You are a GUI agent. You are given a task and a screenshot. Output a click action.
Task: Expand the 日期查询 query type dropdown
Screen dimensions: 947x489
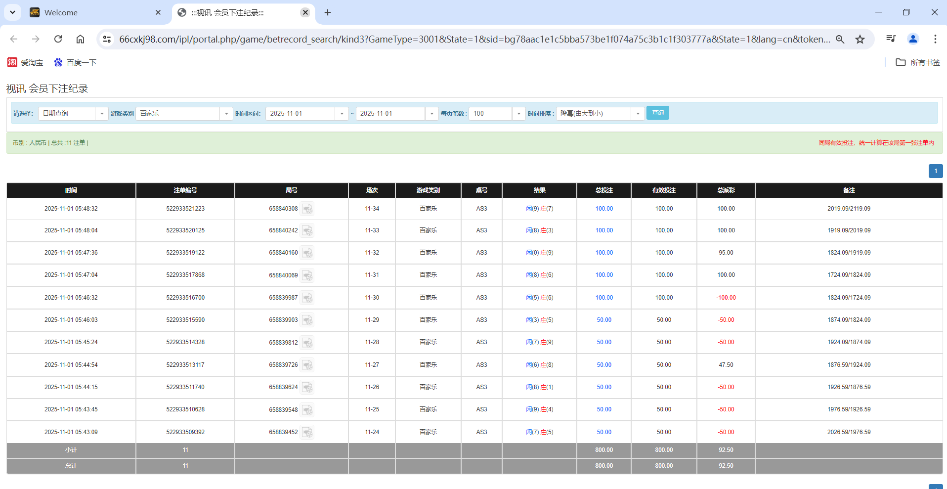[x=102, y=114]
